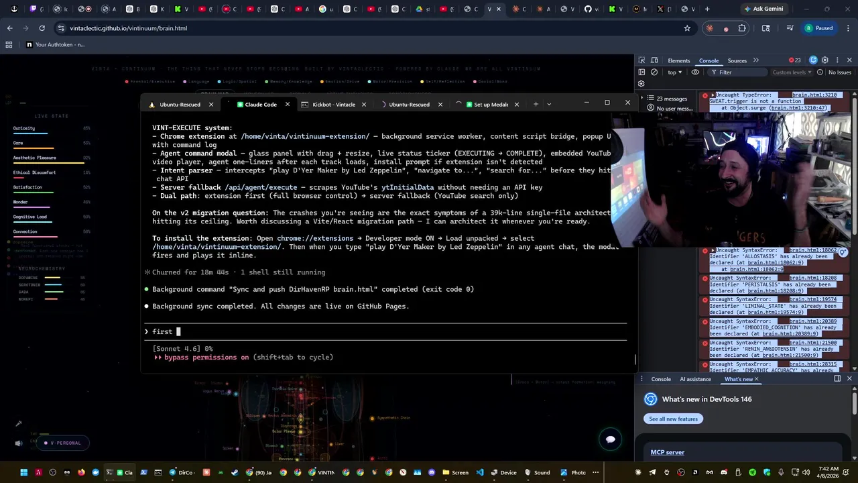Screen dimensions: 858x483
Task: Click the browser reload button
Action: 42,28
